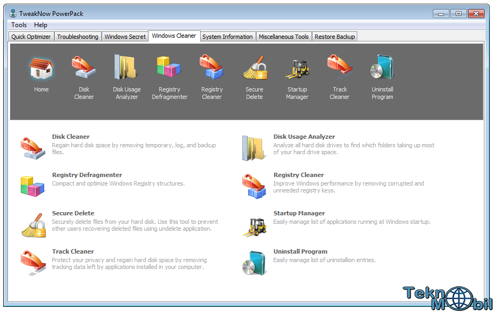This screenshot has height=311, width=493.
Task: Click the TweakNow PowerPack title bar icon
Action: point(13,13)
